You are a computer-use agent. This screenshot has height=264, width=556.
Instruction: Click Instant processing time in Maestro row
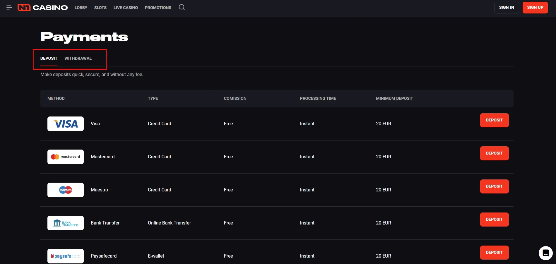307,190
